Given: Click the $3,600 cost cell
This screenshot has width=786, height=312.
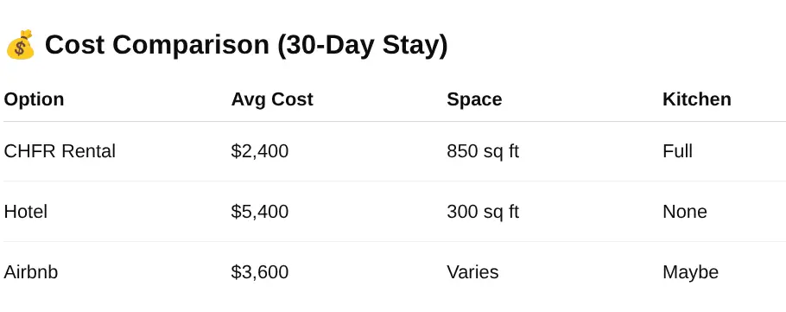Looking at the screenshot, I should 260,272.
